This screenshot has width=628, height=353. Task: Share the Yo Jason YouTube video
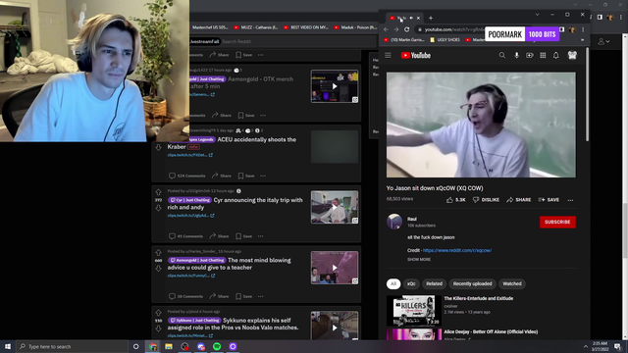coord(519,200)
